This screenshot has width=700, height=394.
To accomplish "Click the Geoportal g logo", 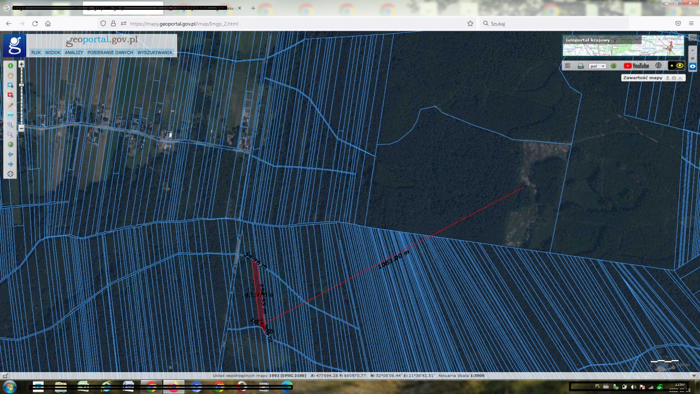I will [x=14, y=45].
